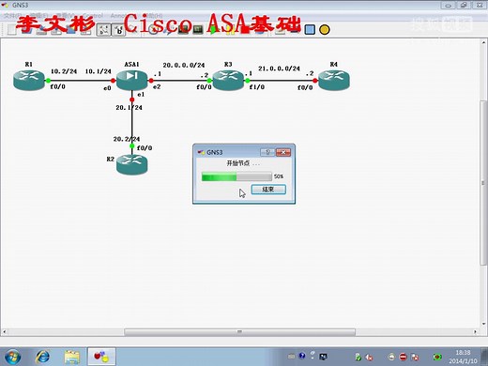Viewport: 488px width, 366px height.
Task: Close the GNS3 progress dialog
Action: coord(283,152)
